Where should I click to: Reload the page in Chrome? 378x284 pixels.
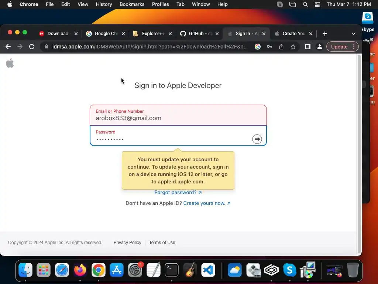(32, 47)
